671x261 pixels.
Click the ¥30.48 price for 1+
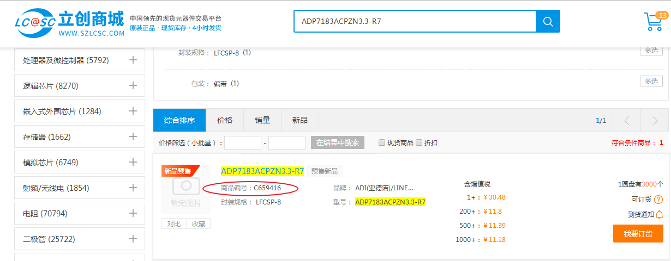(494, 197)
